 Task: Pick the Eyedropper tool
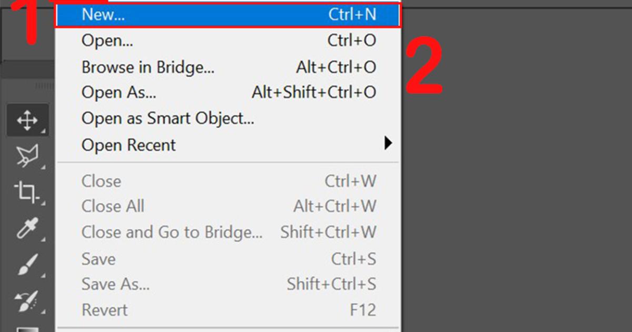click(27, 229)
